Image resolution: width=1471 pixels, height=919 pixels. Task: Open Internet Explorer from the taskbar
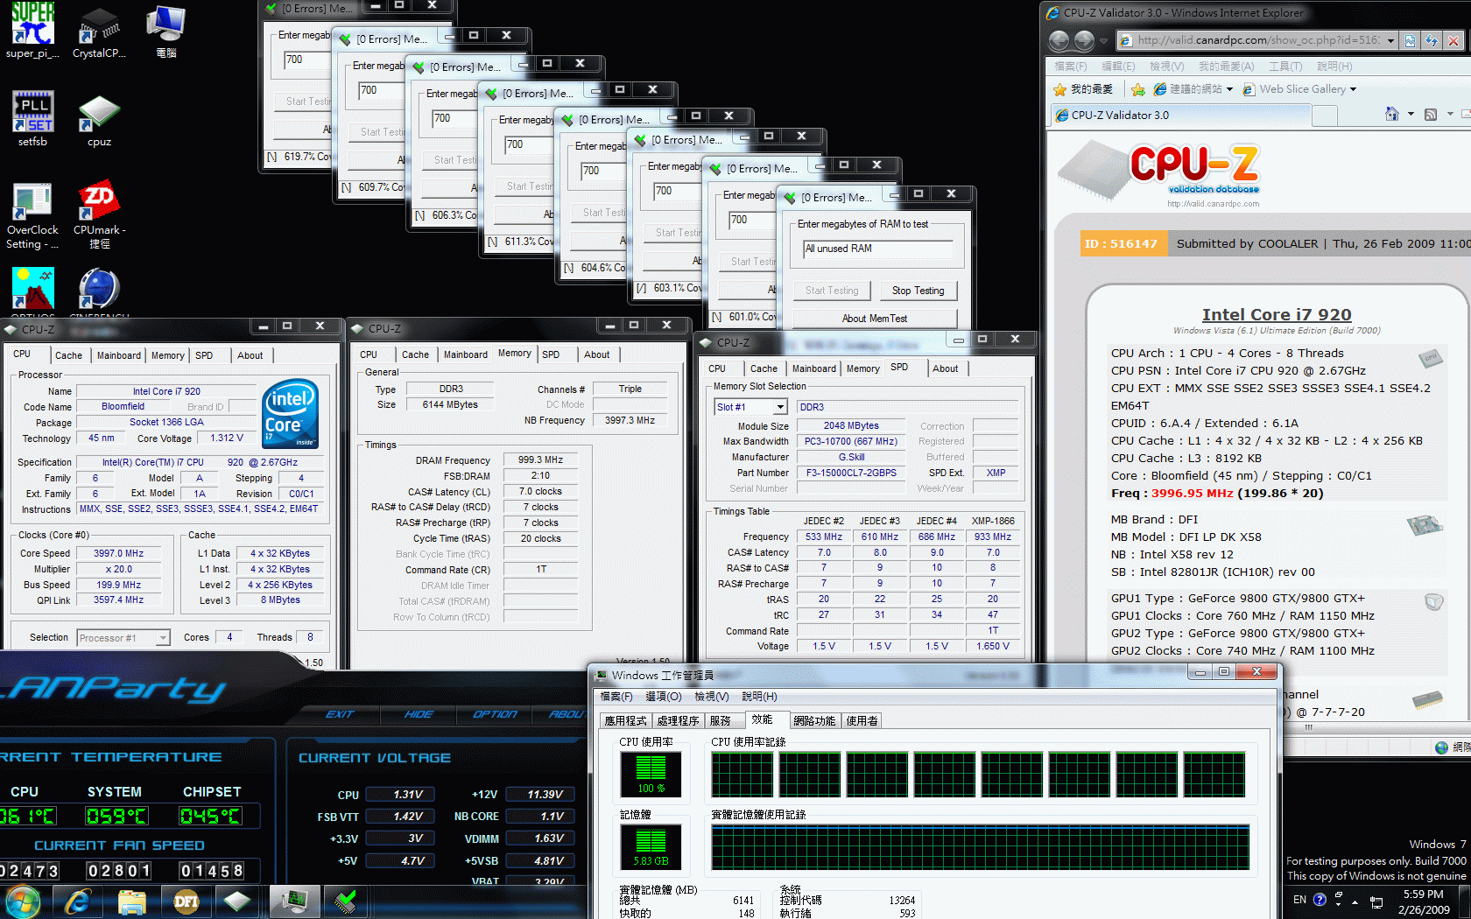[x=77, y=901]
